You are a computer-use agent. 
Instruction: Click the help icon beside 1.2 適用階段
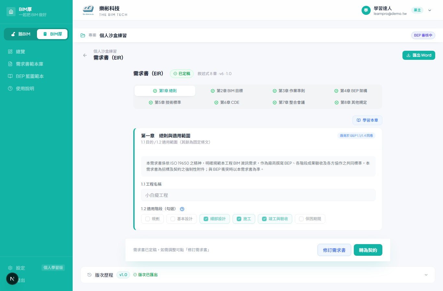(182, 209)
